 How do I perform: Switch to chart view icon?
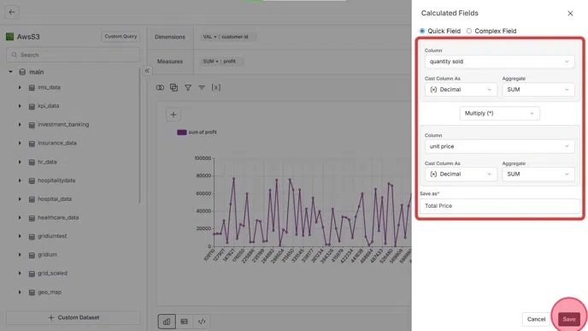tap(167, 322)
